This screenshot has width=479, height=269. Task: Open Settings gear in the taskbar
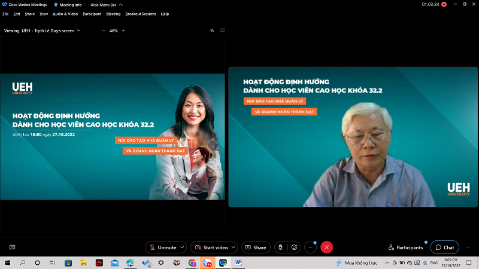click(161, 263)
